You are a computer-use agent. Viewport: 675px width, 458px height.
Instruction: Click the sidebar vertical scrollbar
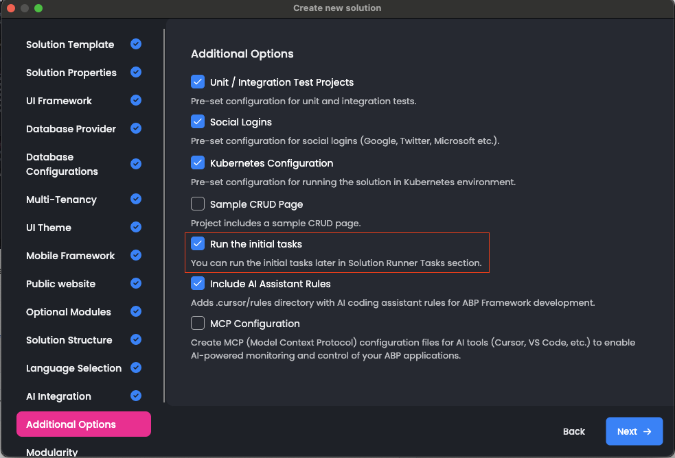[x=164, y=206]
